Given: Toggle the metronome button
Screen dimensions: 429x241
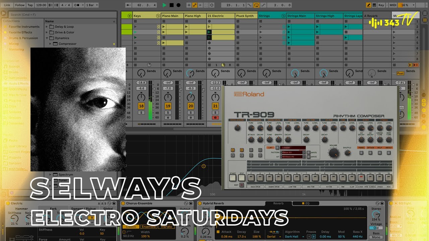Looking at the screenshot, I should pyautogui.click(x=78, y=5).
